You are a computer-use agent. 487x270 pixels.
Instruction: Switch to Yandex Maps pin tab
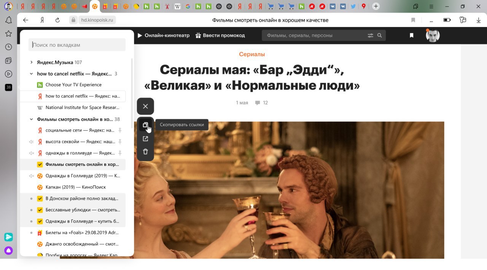point(363,6)
